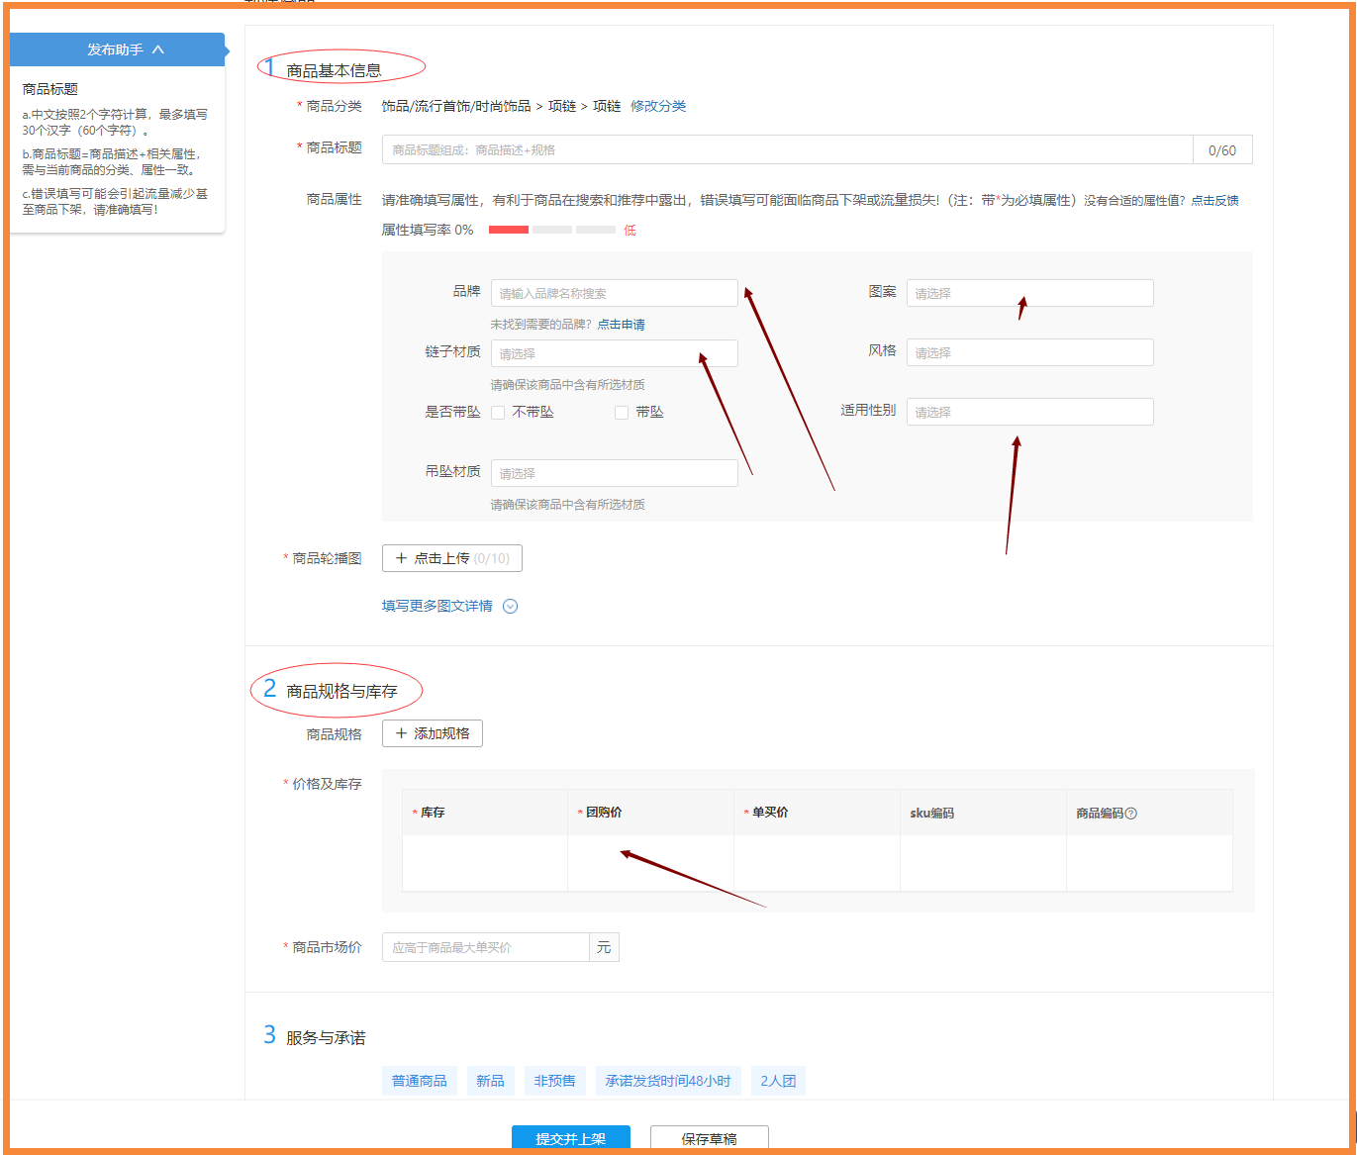This screenshot has height=1155, width=1357.
Task: Open the 风格 dropdown
Action: 1030,352
